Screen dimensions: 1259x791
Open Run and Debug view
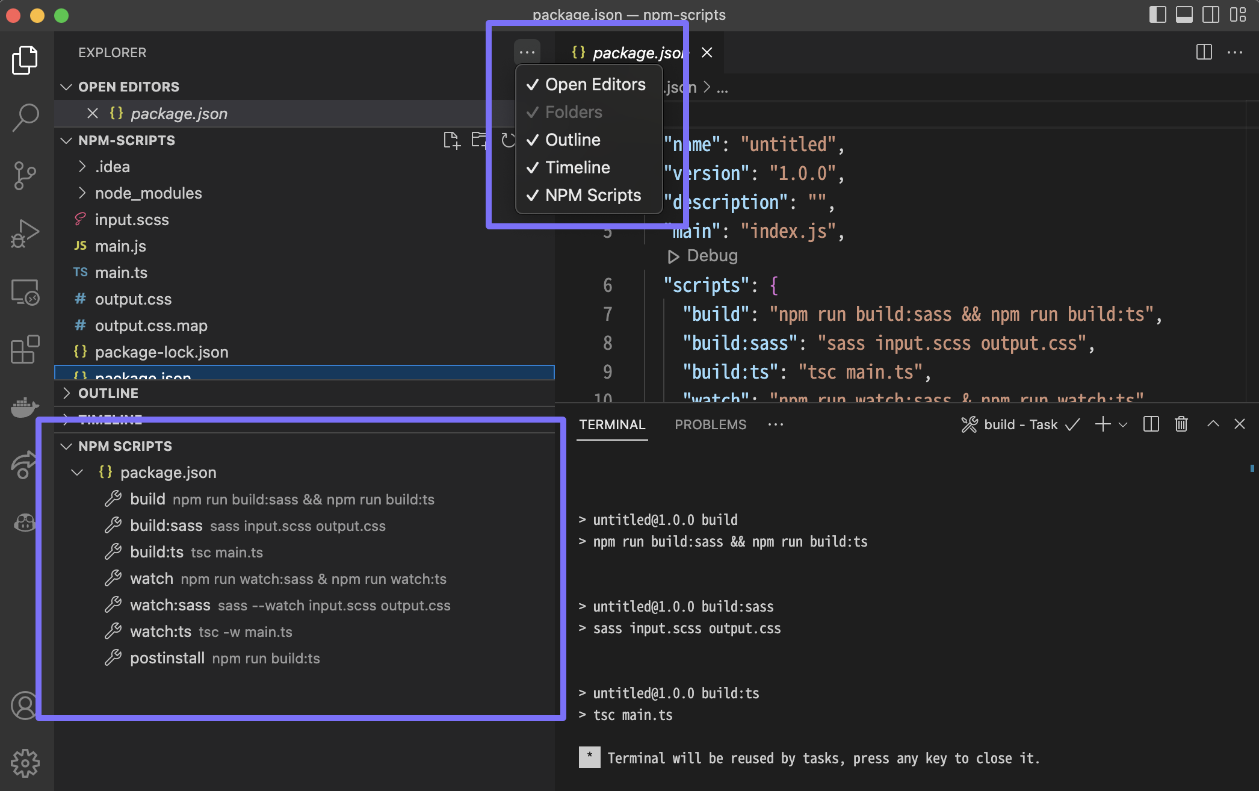(x=25, y=234)
